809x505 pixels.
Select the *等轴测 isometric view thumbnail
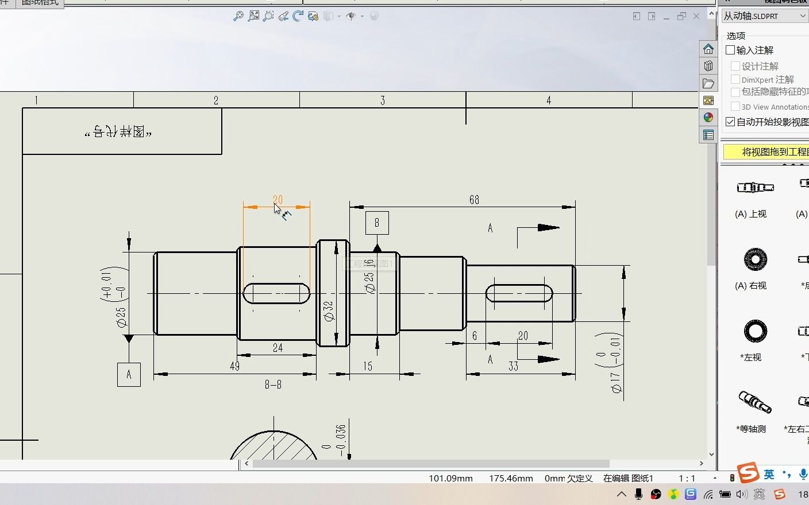coord(754,401)
